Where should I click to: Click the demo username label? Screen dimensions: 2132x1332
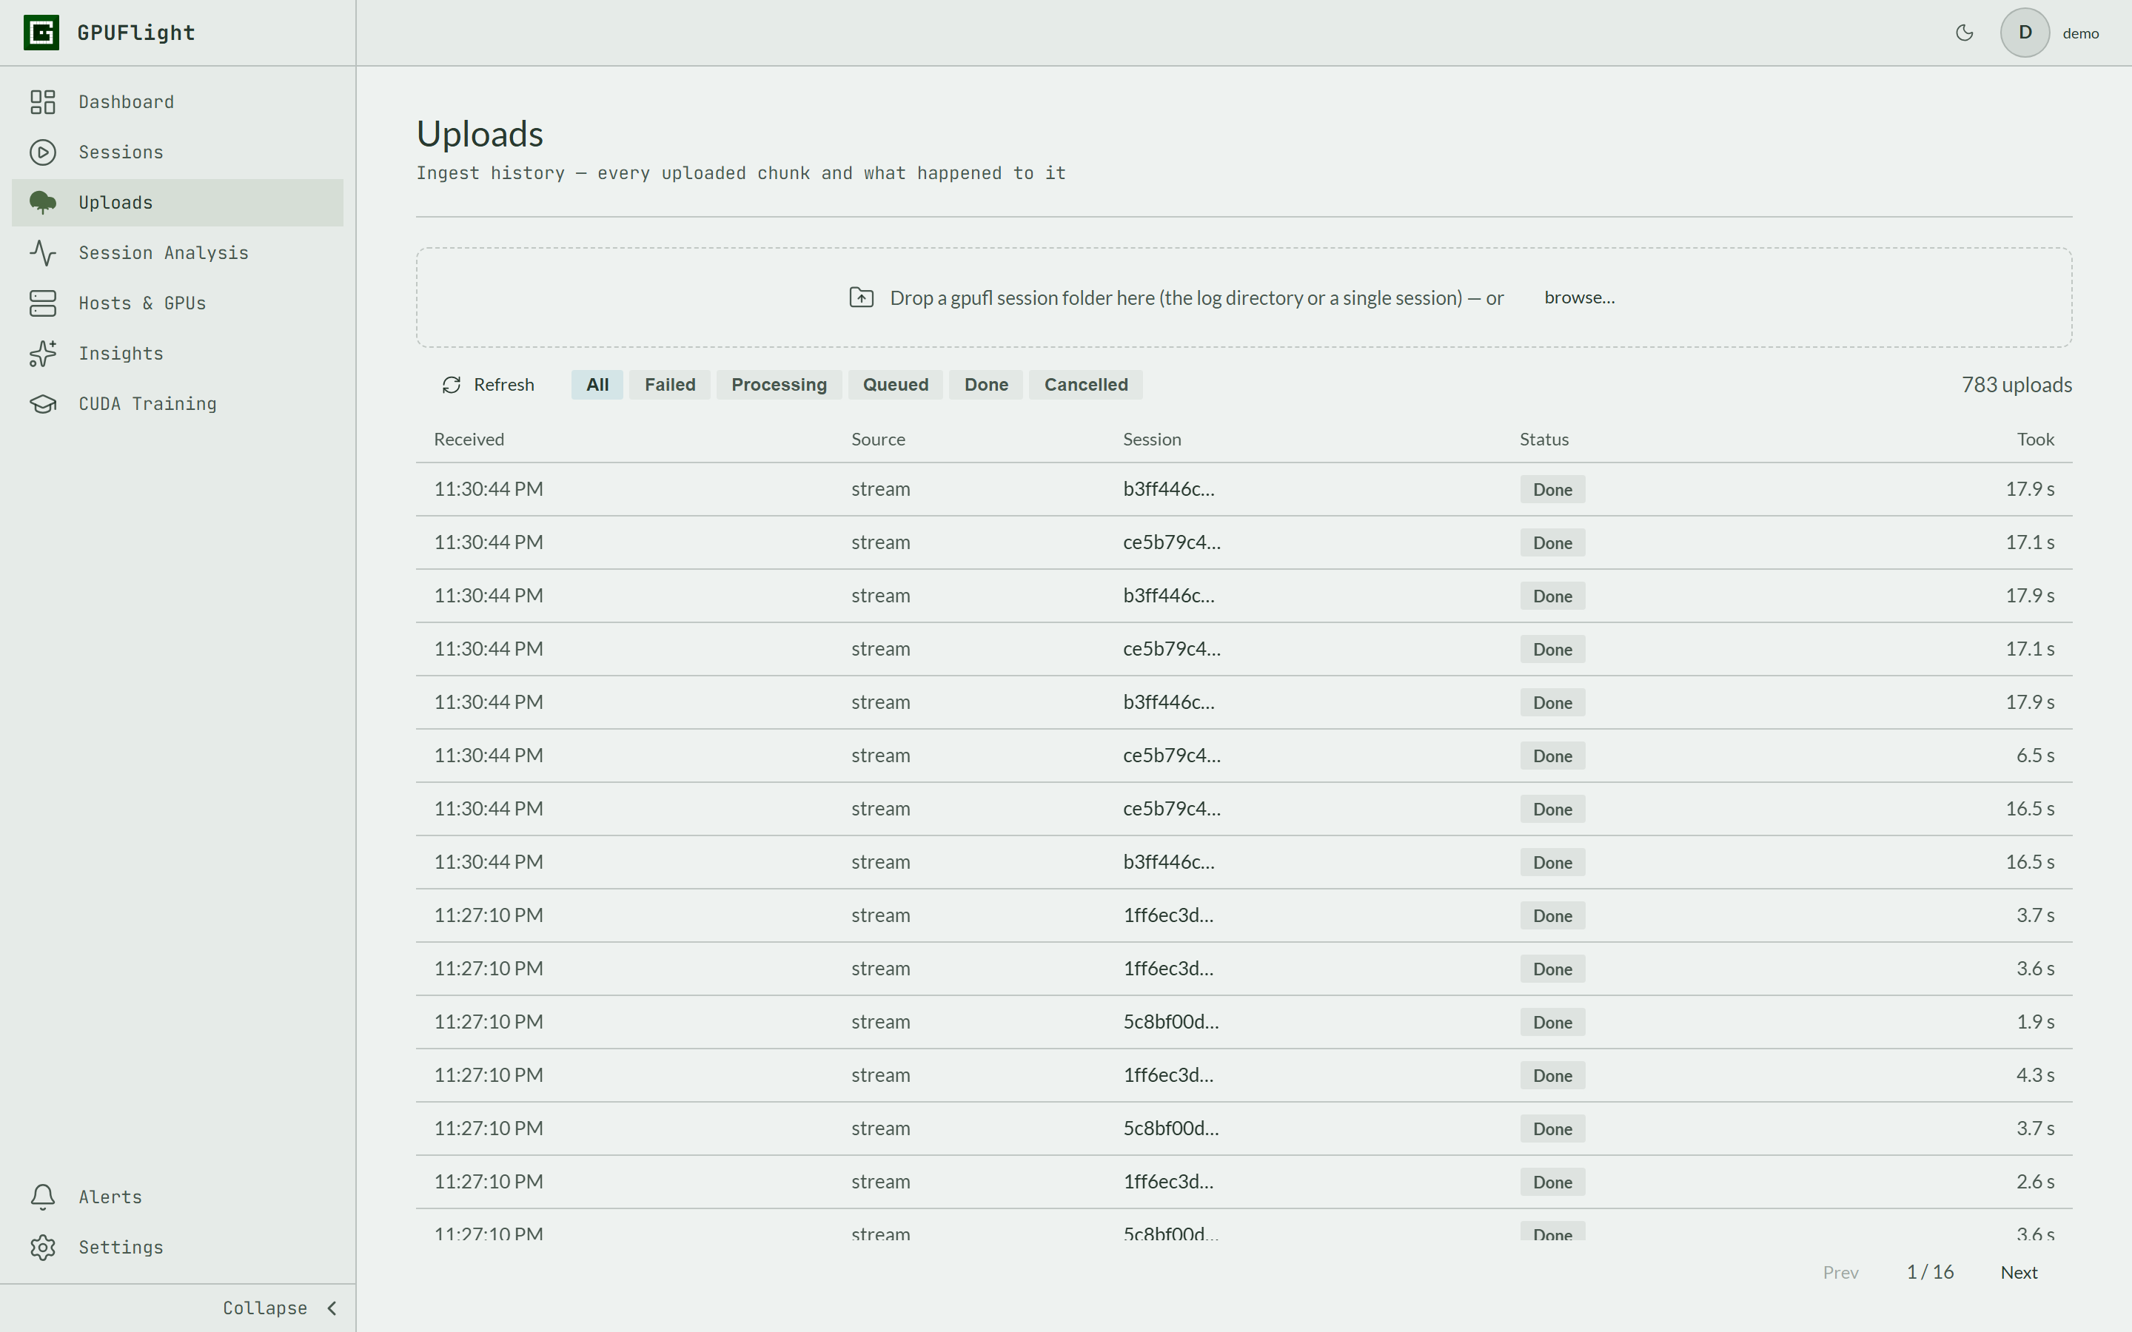pos(2080,33)
